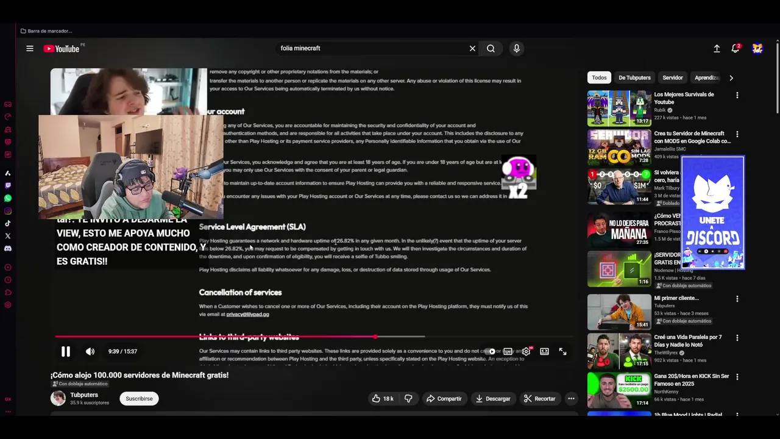This screenshot has height=439, width=780.
Task: Open YouTube notifications bell
Action: coord(736,49)
